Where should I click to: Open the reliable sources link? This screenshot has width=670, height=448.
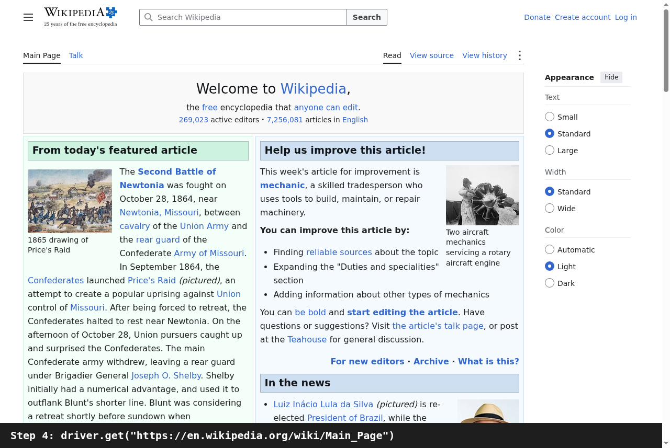[339, 252]
